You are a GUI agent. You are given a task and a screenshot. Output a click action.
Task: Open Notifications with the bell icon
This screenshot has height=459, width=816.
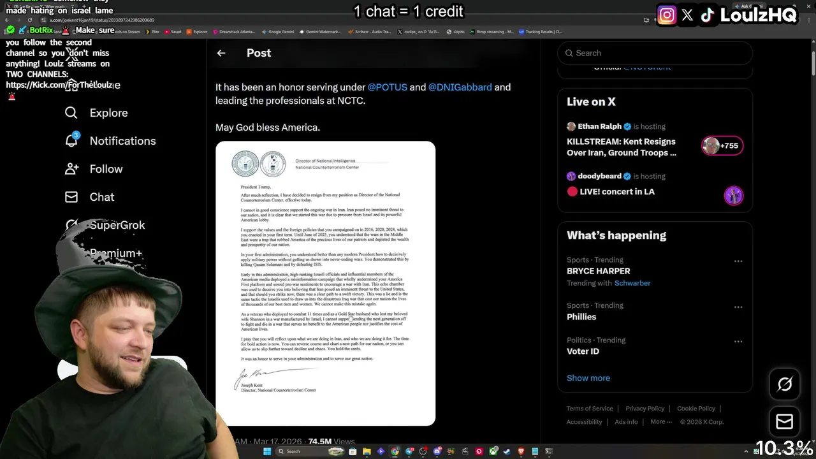click(71, 140)
